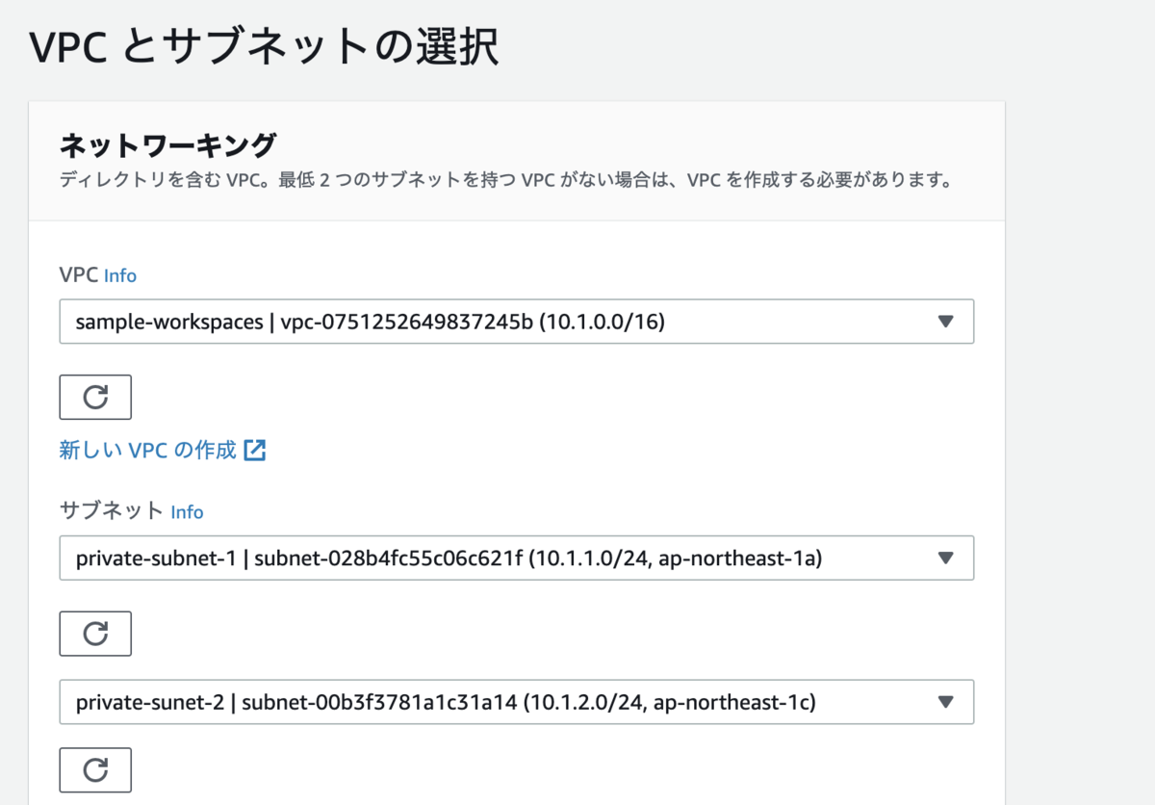Click the VPC dropdown arrow

[946, 322]
